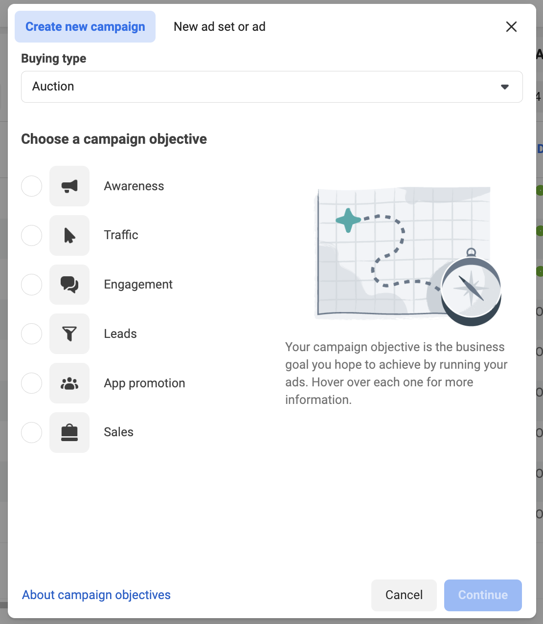
Task: Click the Traffic cursor arrow icon
Action: 69,236
